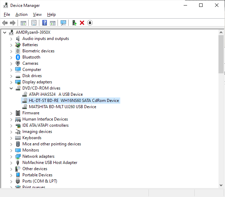Collapse the DVD/CD-ROM drives category
225x197 pixels.
(11, 88)
